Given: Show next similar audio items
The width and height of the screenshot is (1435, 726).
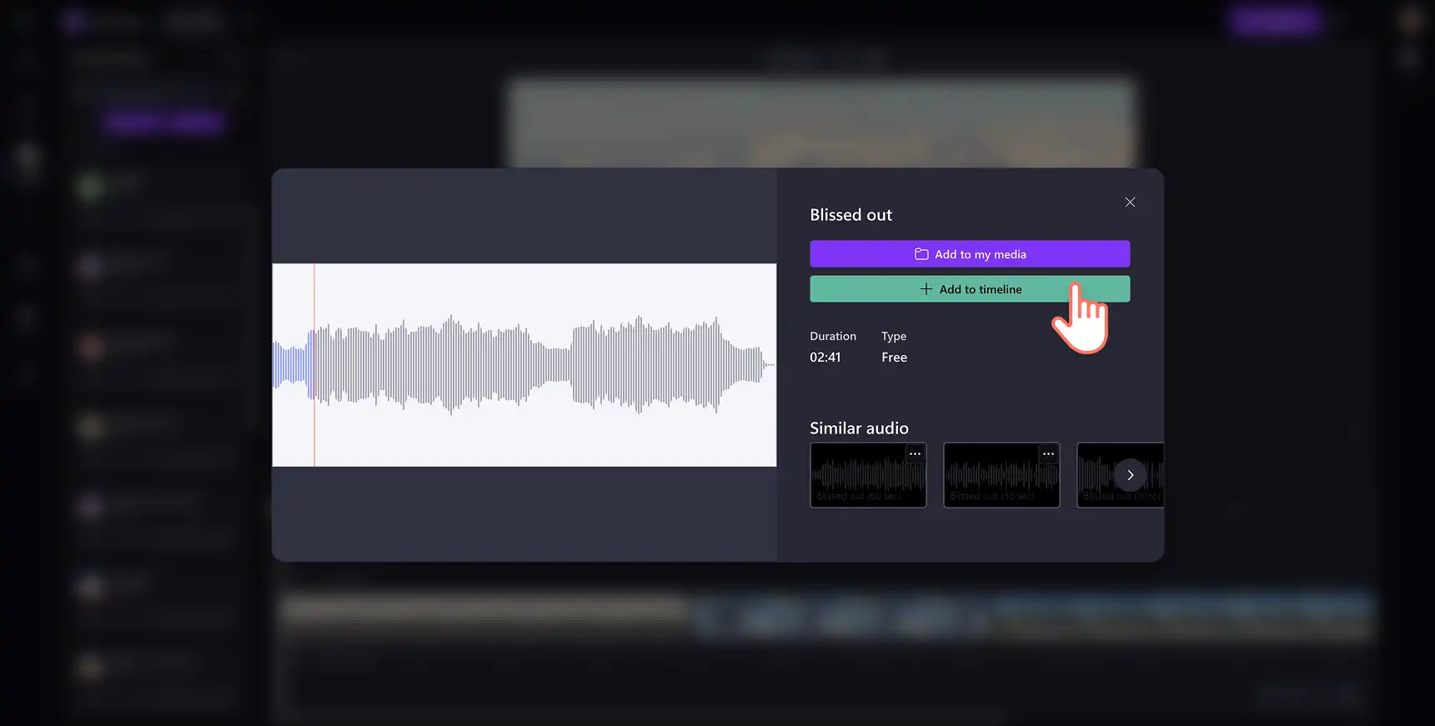Looking at the screenshot, I should pos(1130,475).
